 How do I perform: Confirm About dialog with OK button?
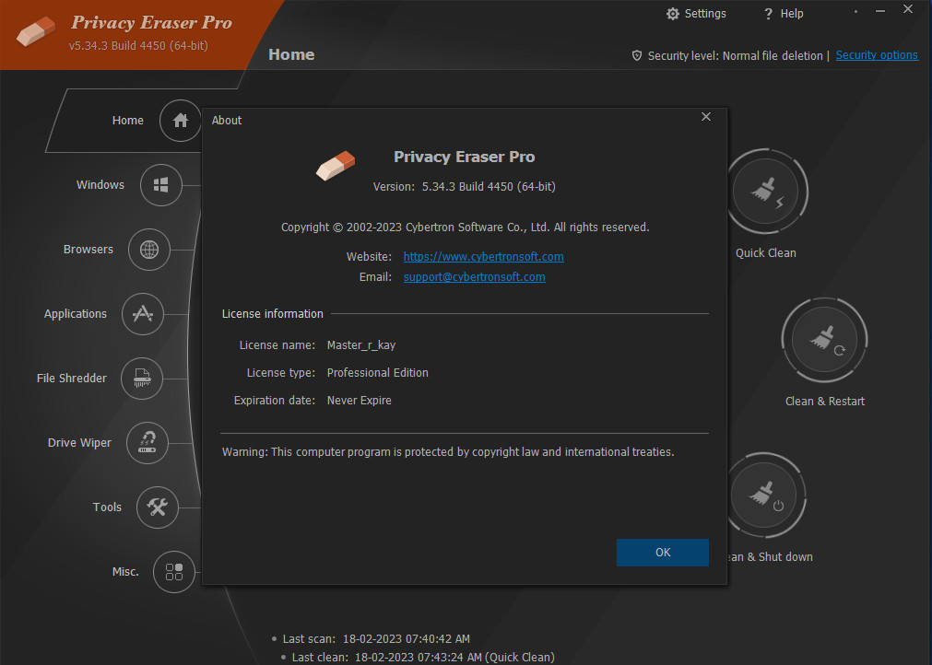663,553
